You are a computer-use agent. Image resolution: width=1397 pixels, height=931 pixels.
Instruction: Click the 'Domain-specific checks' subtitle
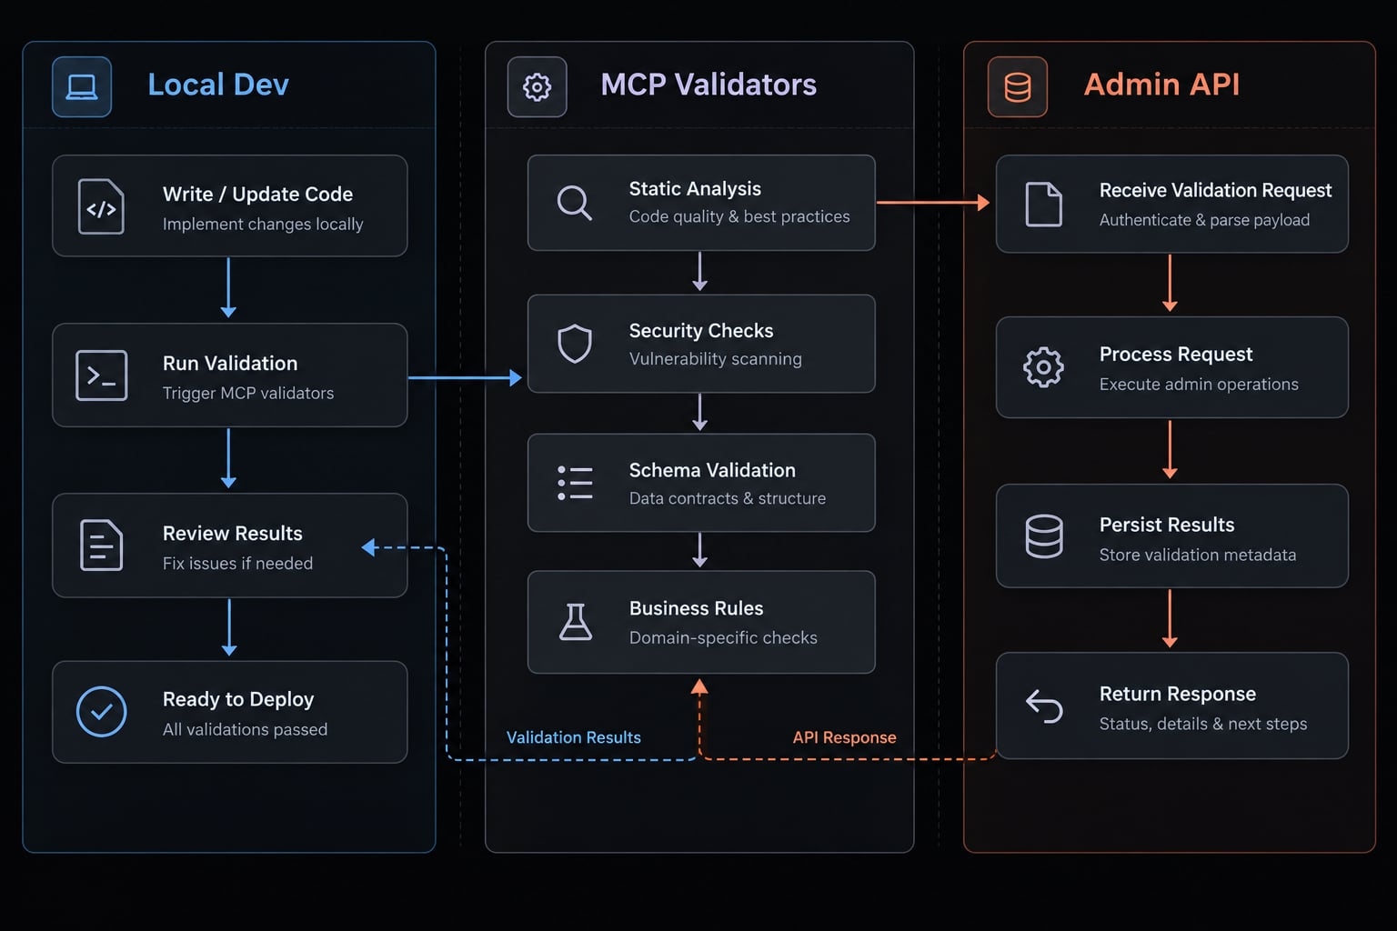723,637
